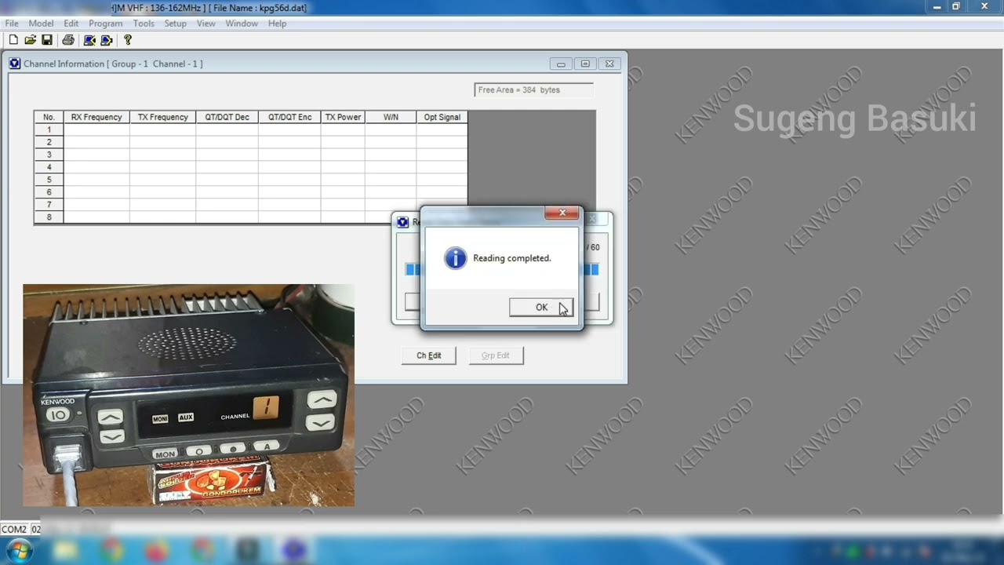
Task: Open the Window menu
Action: tap(242, 24)
